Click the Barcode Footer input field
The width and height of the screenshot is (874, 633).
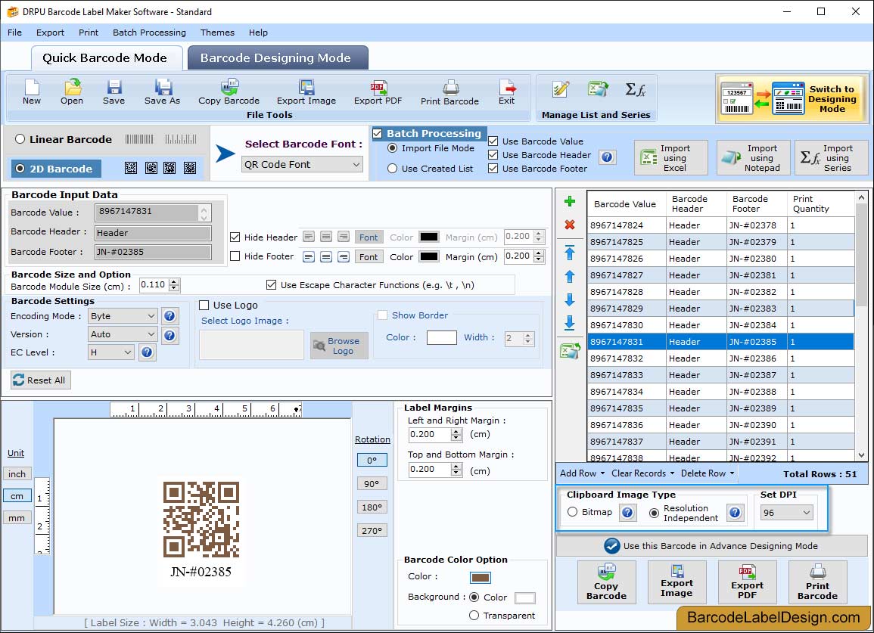[153, 252]
